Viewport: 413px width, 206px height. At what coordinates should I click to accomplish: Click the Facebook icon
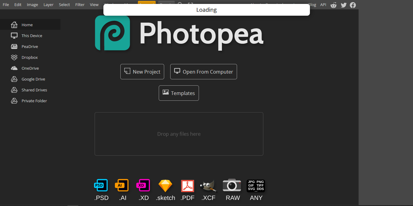[x=353, y=5]
